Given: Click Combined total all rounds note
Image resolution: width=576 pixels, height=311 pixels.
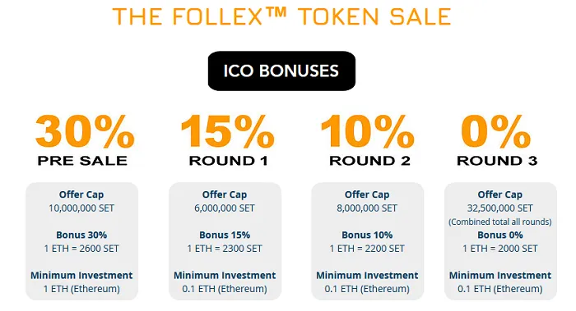Looking at the screenshot, I should pyautogui.click(x=500, y=222).
